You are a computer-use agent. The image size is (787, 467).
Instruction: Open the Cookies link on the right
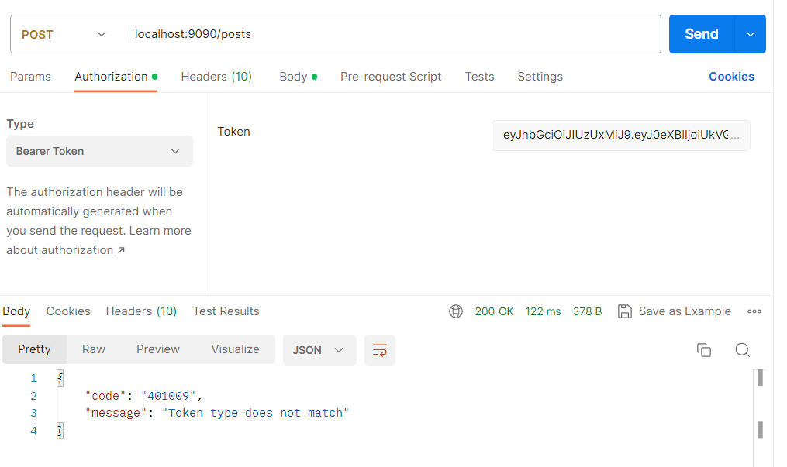pyautogui.click(x=731, y=77)
